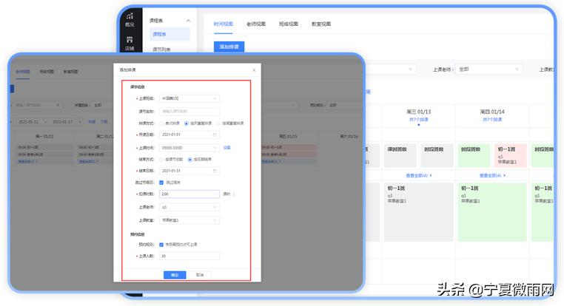564x306 pixels.
Task: Open calendar icon in 结束日期 field
Action: 215,171
